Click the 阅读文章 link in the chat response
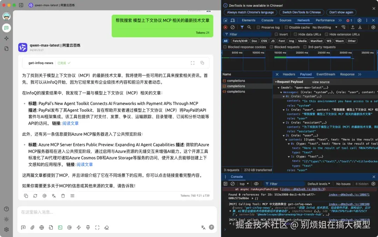 (x=70, y=123)
